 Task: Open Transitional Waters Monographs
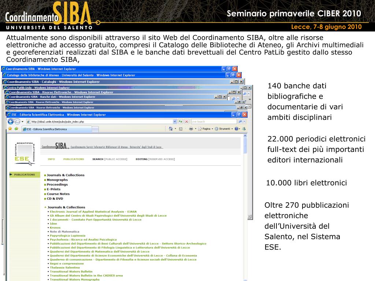tap(75, 279)
